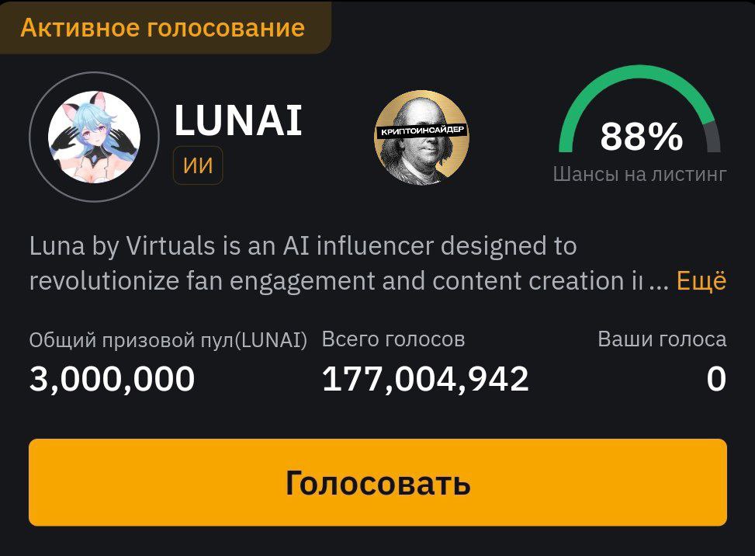This screenshot has width=755, height=556.
Task: Click the Всего голосов label
Action: (393, 339)
